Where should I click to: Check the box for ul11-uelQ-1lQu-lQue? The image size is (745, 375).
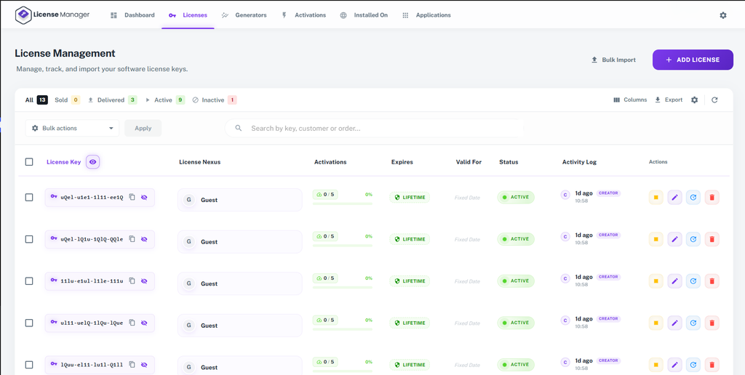(x=29, y=323)
